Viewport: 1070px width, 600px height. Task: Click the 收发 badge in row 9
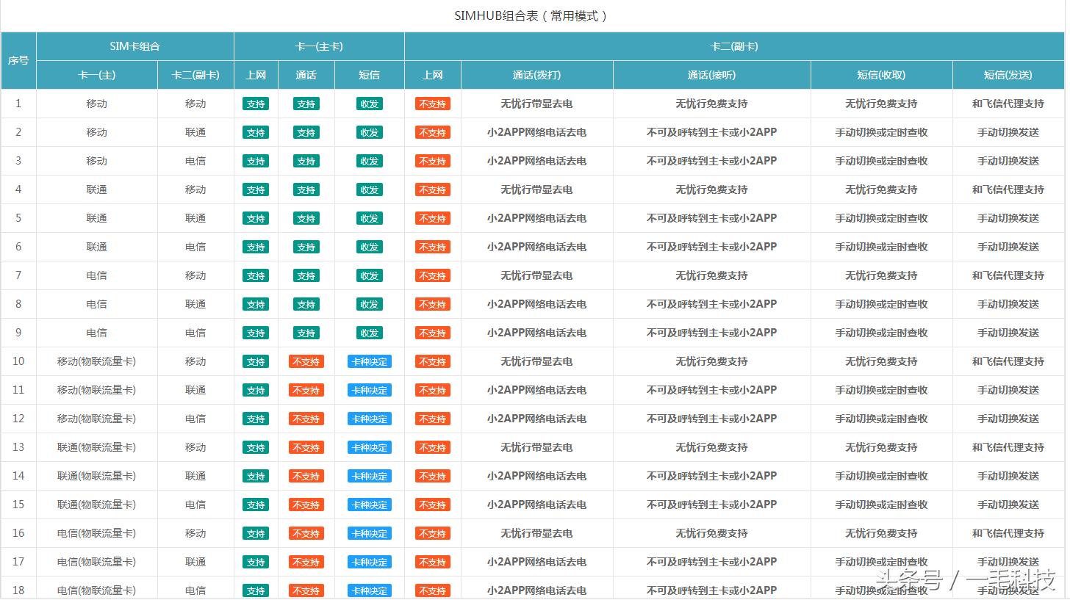(369, 333)
